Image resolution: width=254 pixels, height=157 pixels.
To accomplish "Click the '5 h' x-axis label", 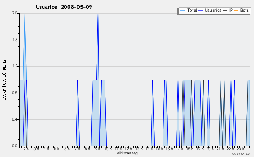I will 56,149.
